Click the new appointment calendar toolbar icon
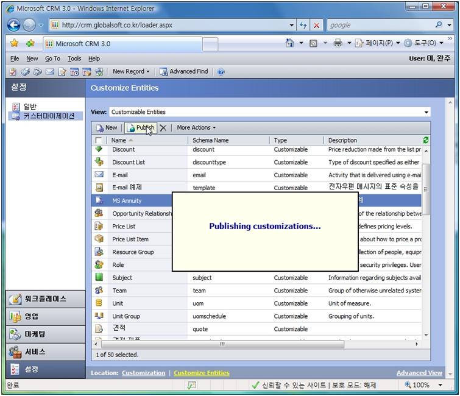 [x=74, y=71]
